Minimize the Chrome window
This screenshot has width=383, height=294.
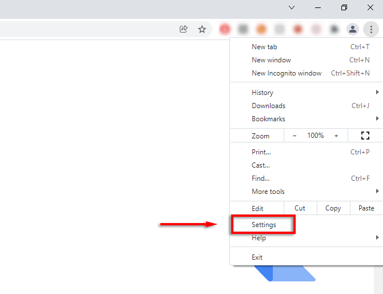tap(318, 7)
